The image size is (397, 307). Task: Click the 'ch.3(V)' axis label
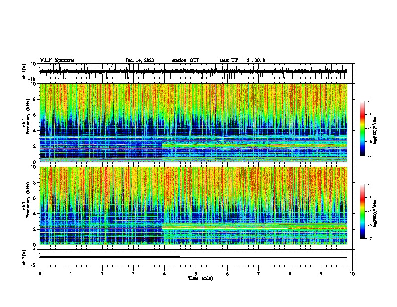24,257
